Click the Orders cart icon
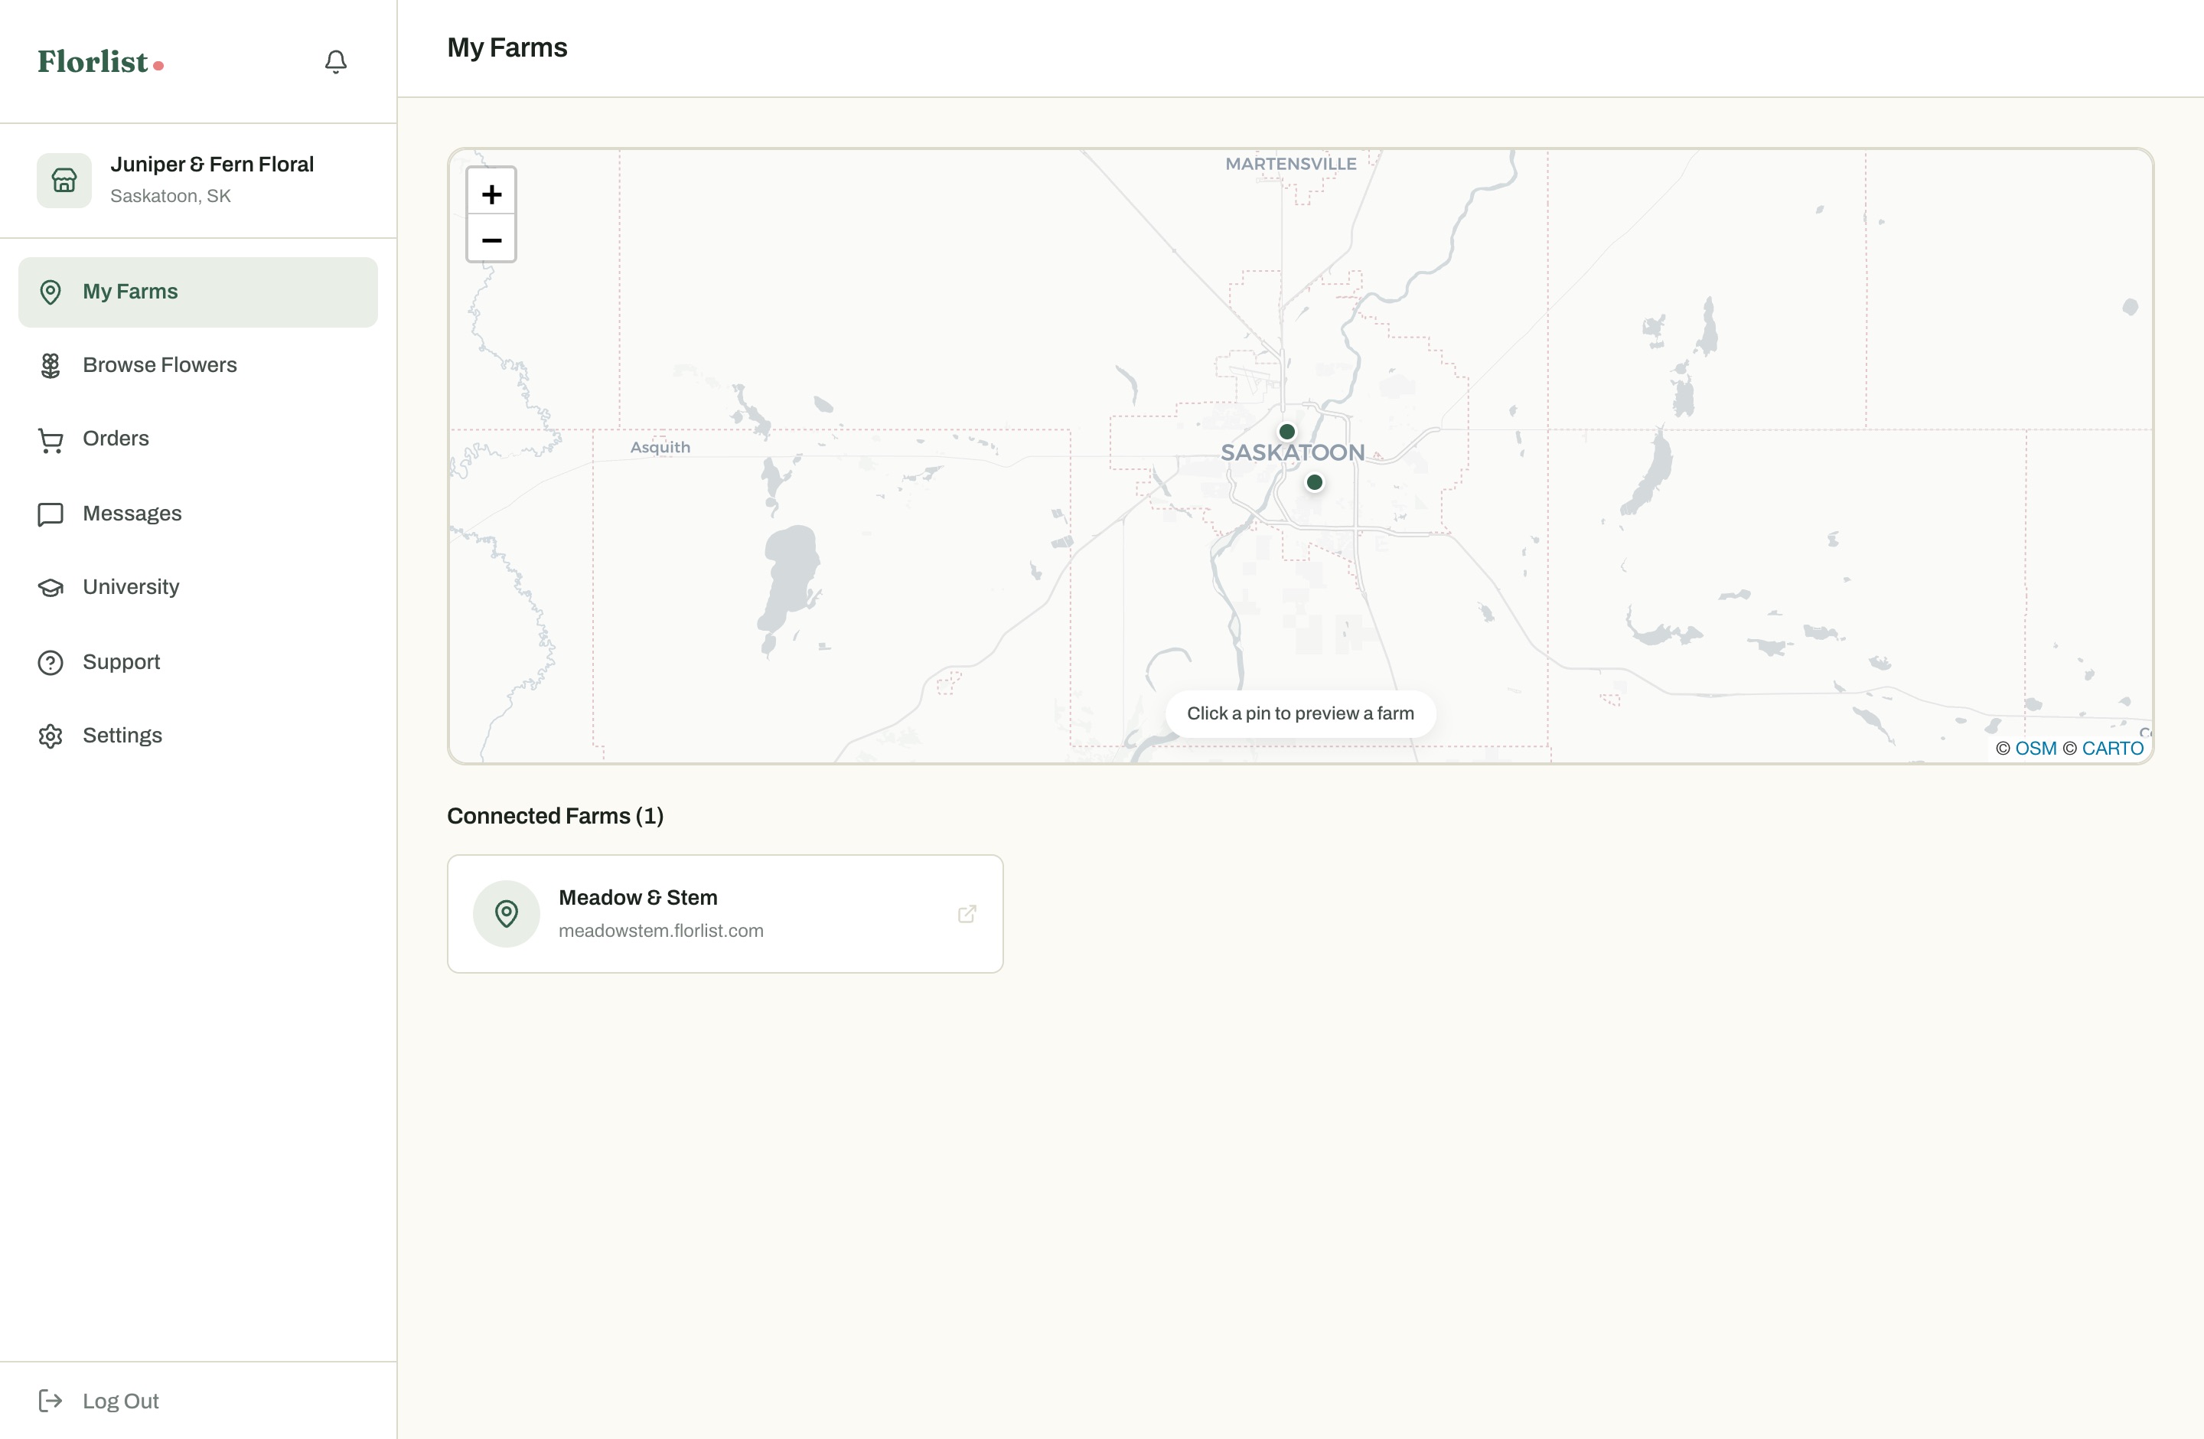The image size is (2204, 1439). click(50, 440)
